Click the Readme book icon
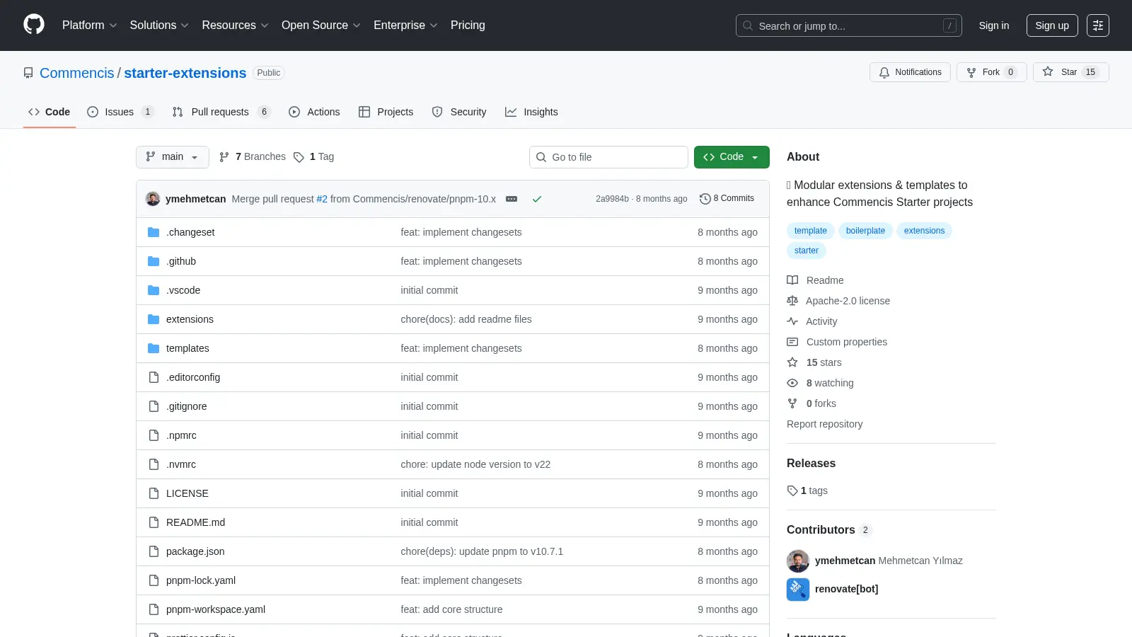Image resolution: width=1132 pixels, height=637 pixels. pyautogui.click(x=792, y=280)
